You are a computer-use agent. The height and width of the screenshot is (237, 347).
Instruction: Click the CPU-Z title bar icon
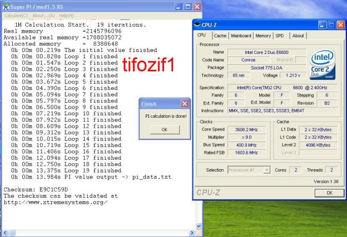click(x=197, y=25)
